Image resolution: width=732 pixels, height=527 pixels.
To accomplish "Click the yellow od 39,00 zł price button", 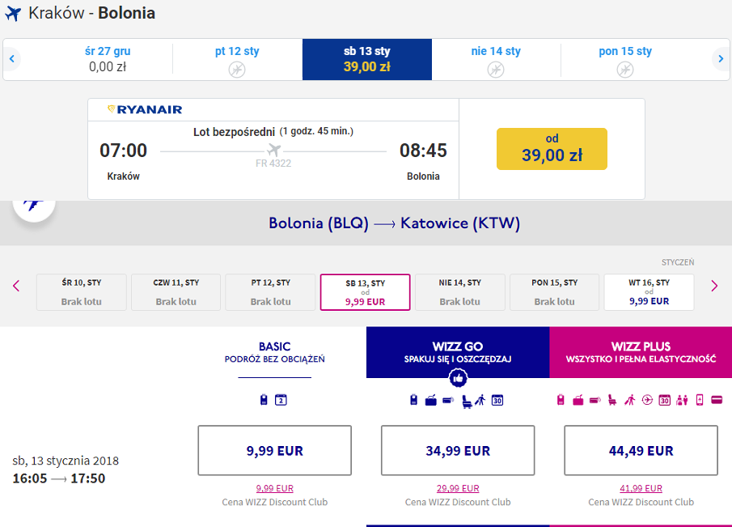I will (552, 149).
